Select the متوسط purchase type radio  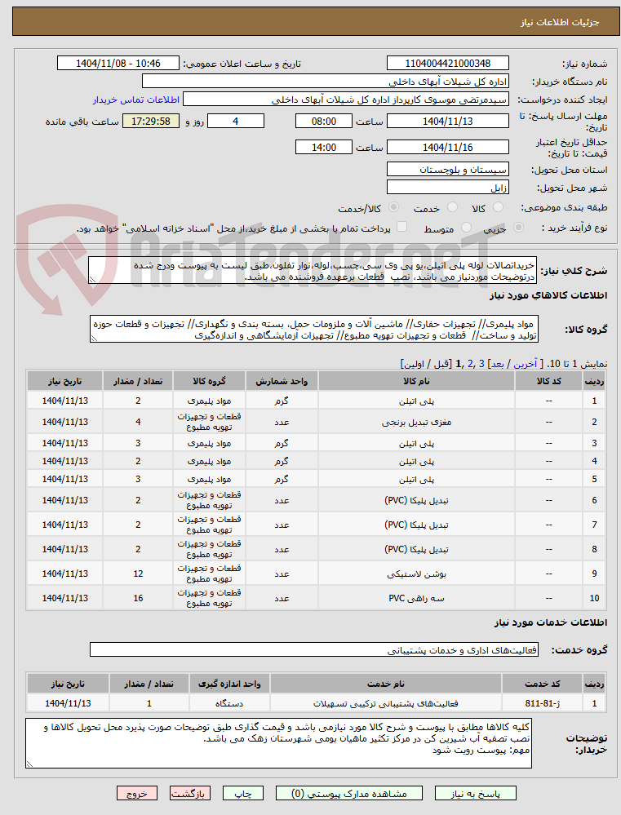(x=467, y=228)
